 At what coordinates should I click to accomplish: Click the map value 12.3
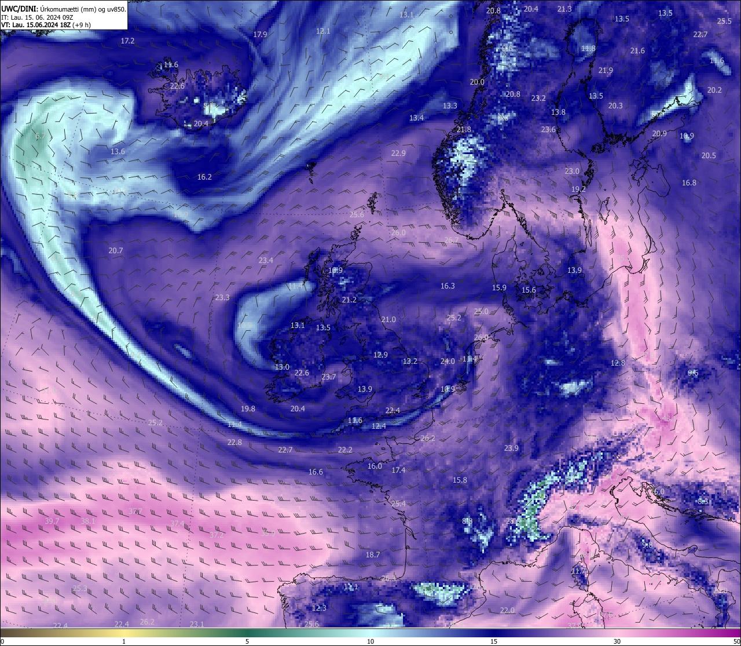point(319,608)
